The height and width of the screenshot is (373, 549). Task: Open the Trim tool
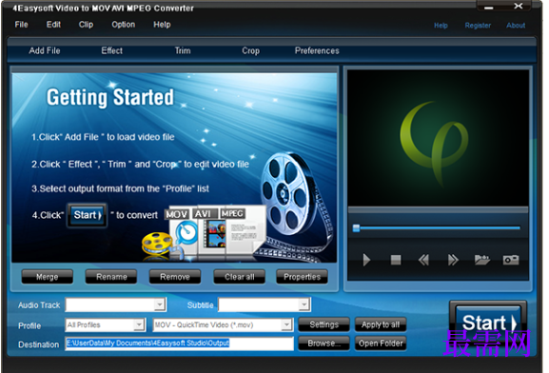click(183, 50)
